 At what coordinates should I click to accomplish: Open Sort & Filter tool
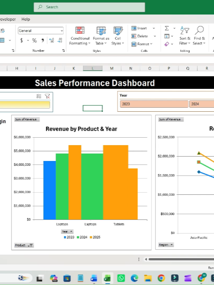184,36
